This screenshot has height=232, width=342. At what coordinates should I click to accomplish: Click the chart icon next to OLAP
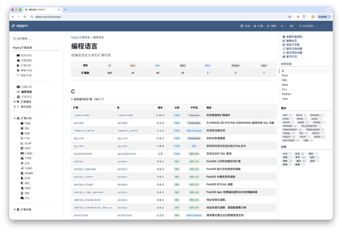tap(22, 143)
